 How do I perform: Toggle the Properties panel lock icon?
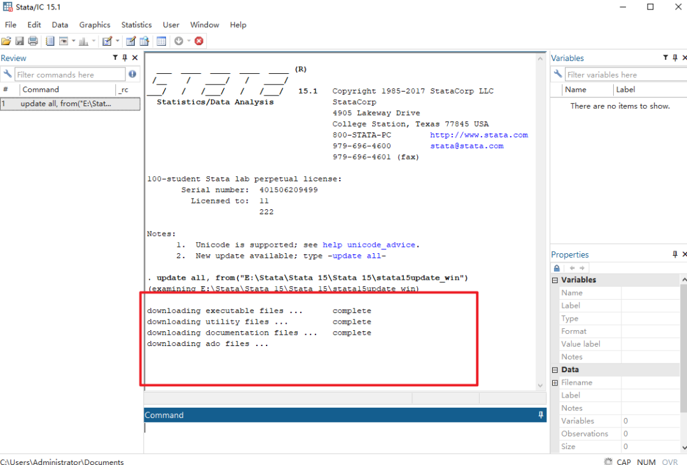[557, 268]
